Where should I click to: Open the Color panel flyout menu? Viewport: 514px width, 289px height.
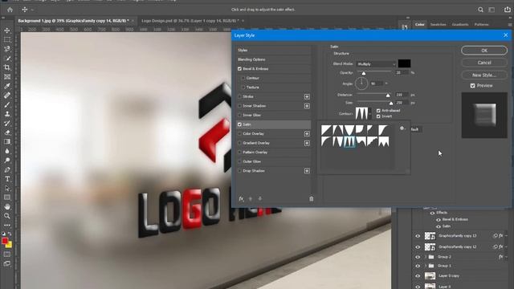(x=510, y=25)
